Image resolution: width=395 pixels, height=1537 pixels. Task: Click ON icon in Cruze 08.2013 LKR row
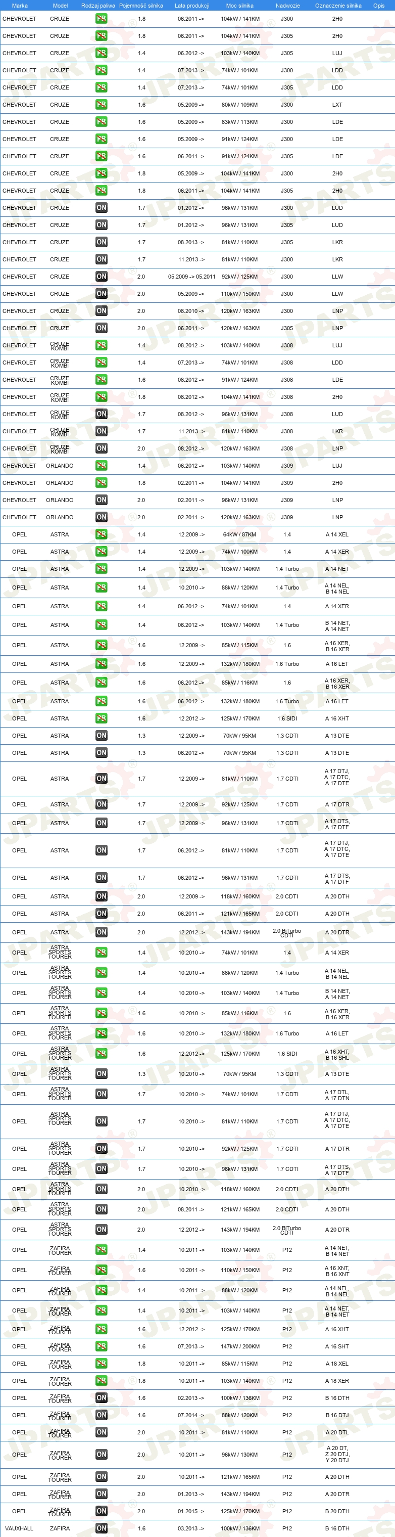[102, 242]
